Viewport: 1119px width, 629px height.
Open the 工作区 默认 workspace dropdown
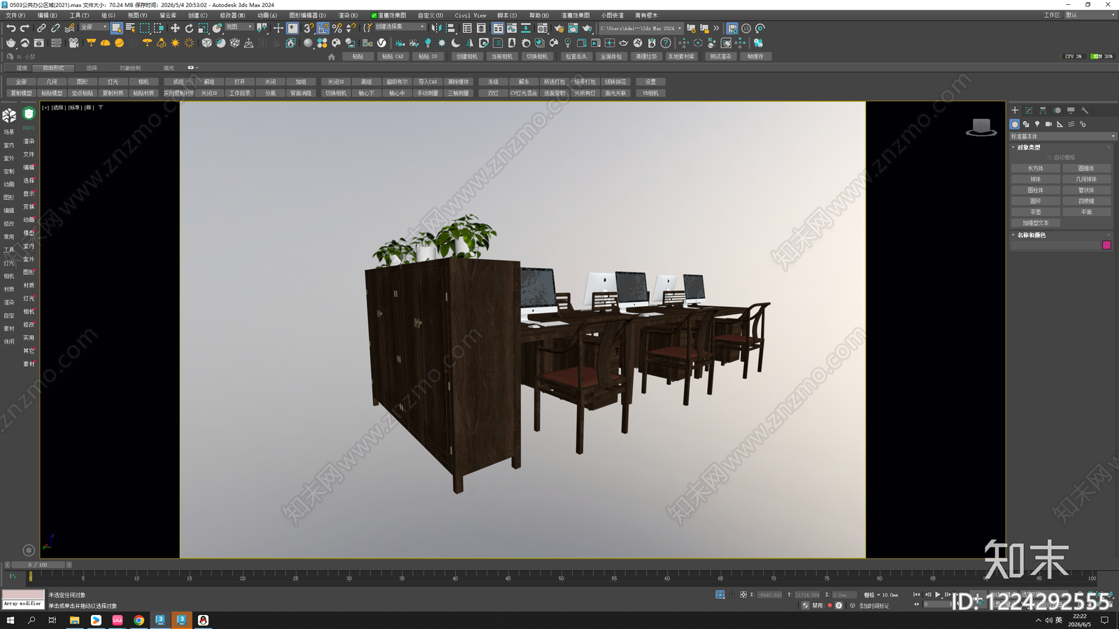click(1090, 15)
